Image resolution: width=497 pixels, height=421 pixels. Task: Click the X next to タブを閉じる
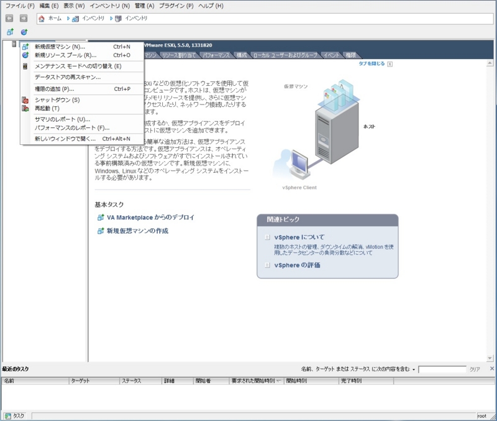[x=390, y=64]
